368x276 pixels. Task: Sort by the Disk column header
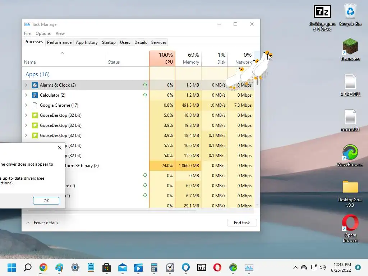pos(215,59)
